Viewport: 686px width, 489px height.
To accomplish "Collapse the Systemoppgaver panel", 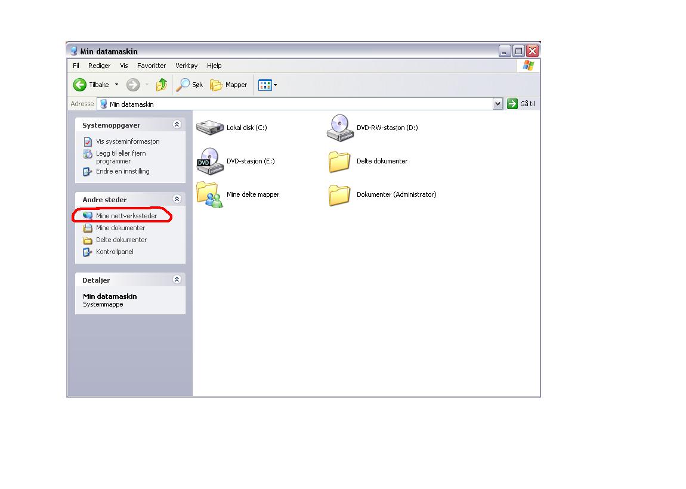I will [177, 125].
